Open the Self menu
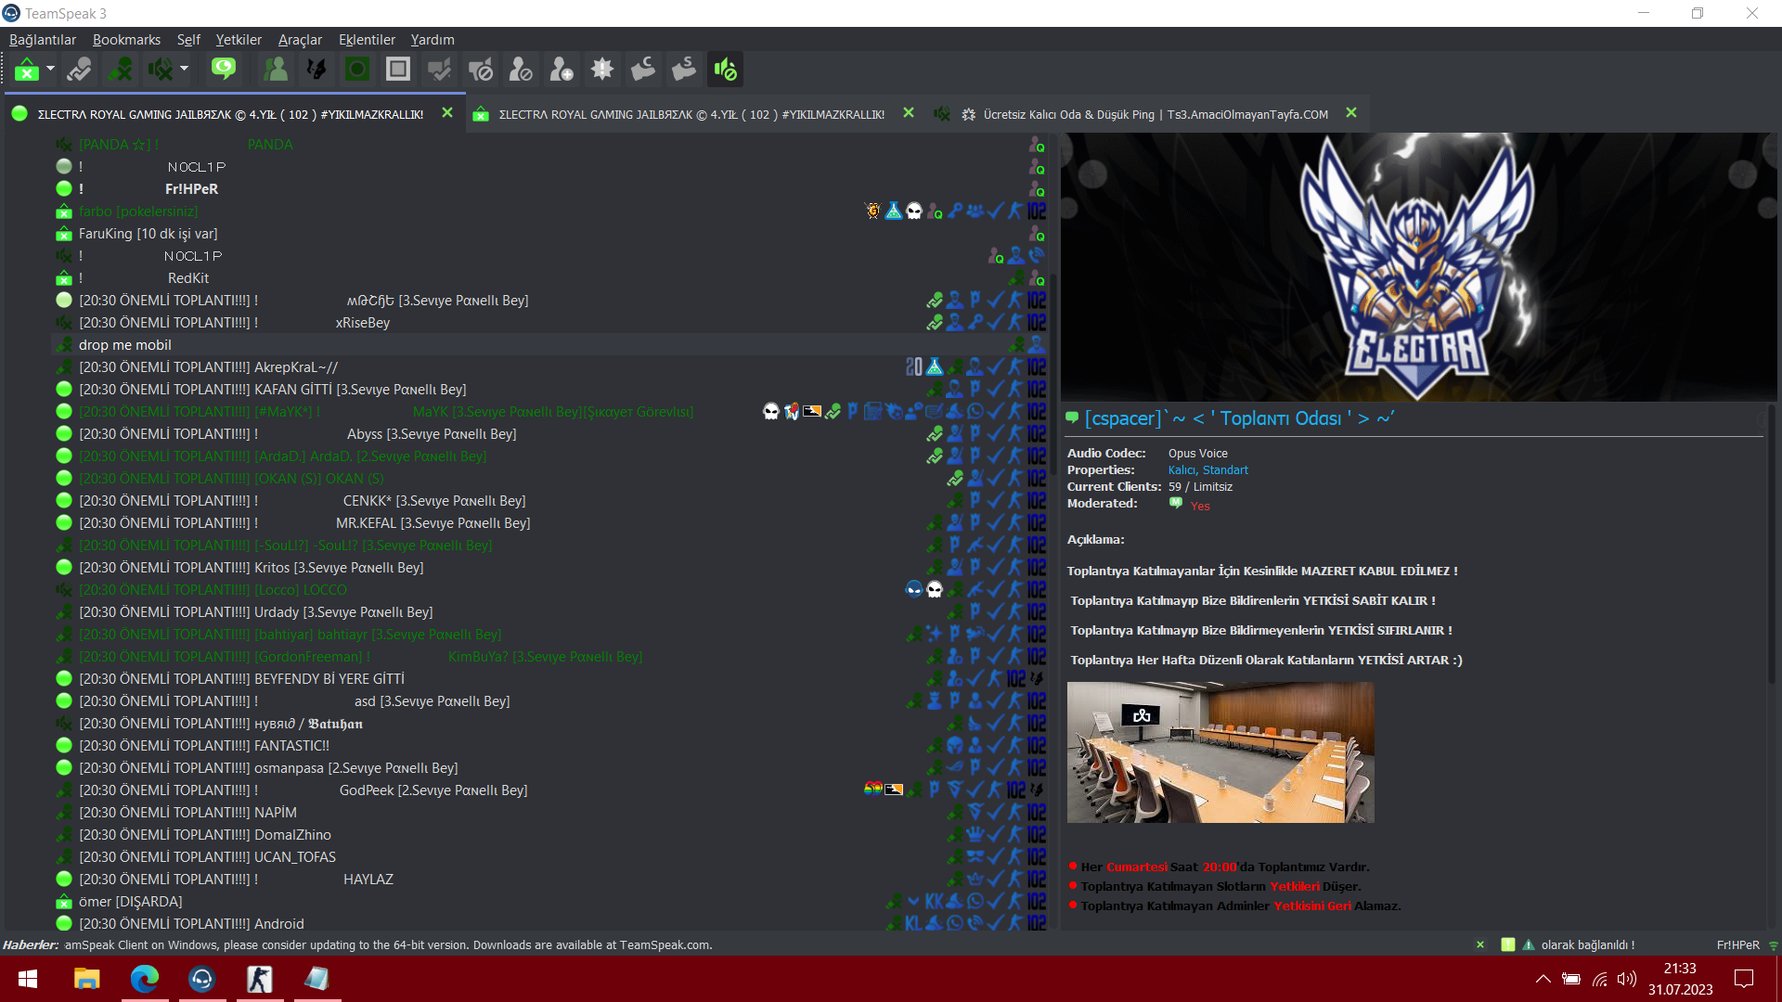The width and height of the screenshot is (1782, 1002). coord(188,40)
